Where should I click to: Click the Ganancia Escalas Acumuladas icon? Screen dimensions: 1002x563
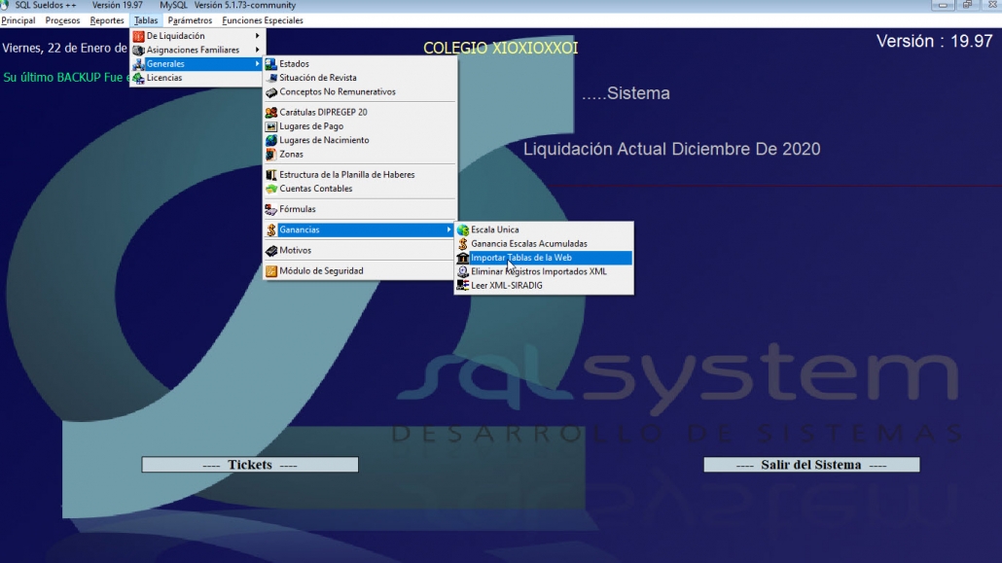[x=463, y=244]
